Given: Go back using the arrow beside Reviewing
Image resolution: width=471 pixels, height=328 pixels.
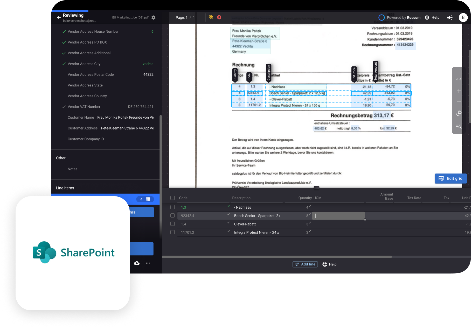Looking at the screenshot, I should [59, 18].
